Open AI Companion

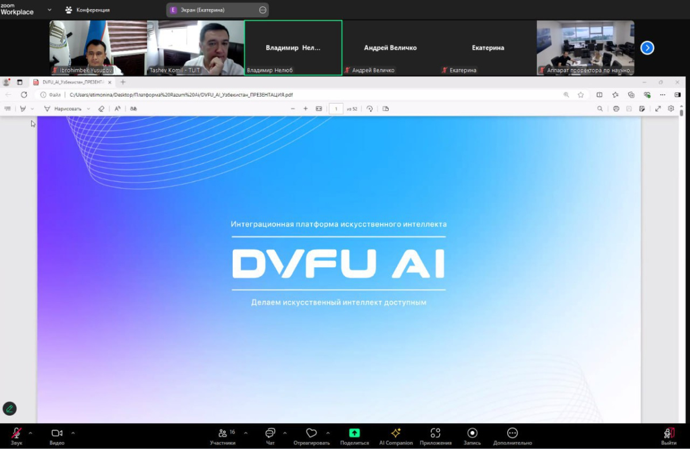coord(396,436)
